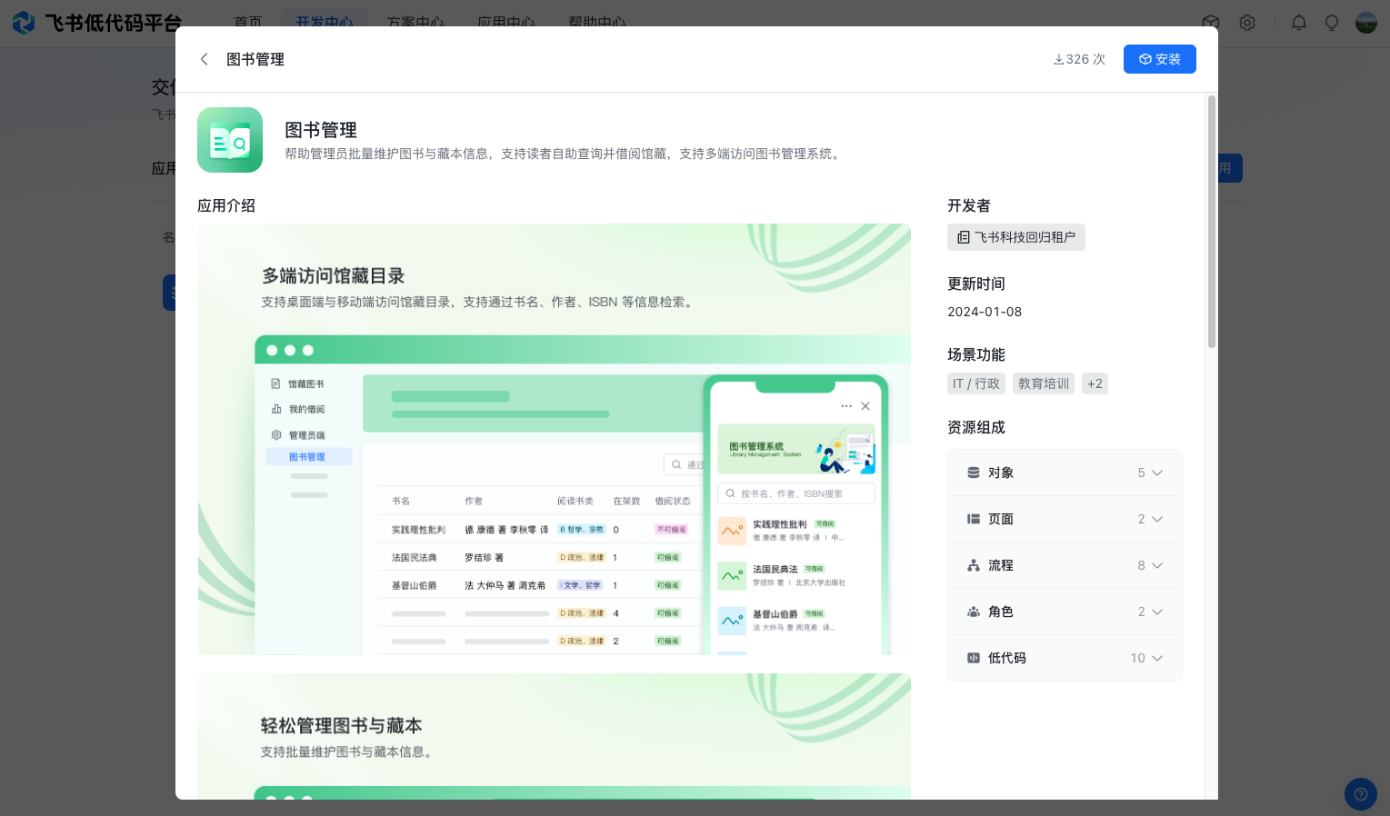Click the 更新时间 date 2024-01-08
The height and width of the screenshot is (816, 1390).
coord(985,312)
